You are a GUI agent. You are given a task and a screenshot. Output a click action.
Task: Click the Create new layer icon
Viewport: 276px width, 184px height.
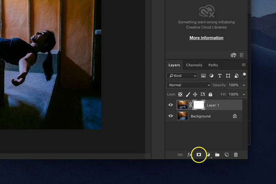pyautogui.click(x=227, y=154)
